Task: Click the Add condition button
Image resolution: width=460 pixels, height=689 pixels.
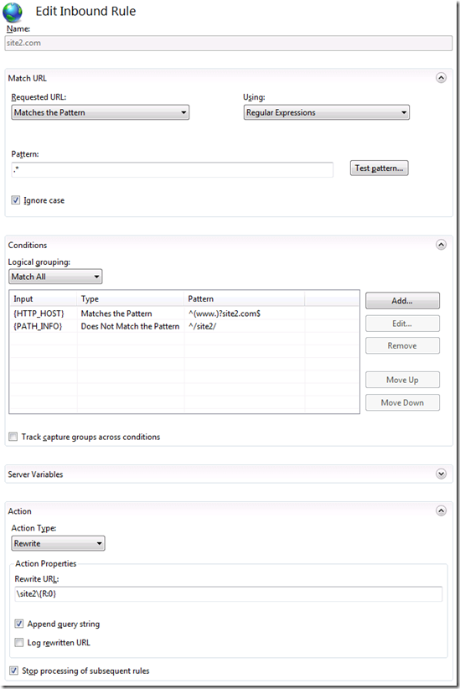Action: [402, 301]
